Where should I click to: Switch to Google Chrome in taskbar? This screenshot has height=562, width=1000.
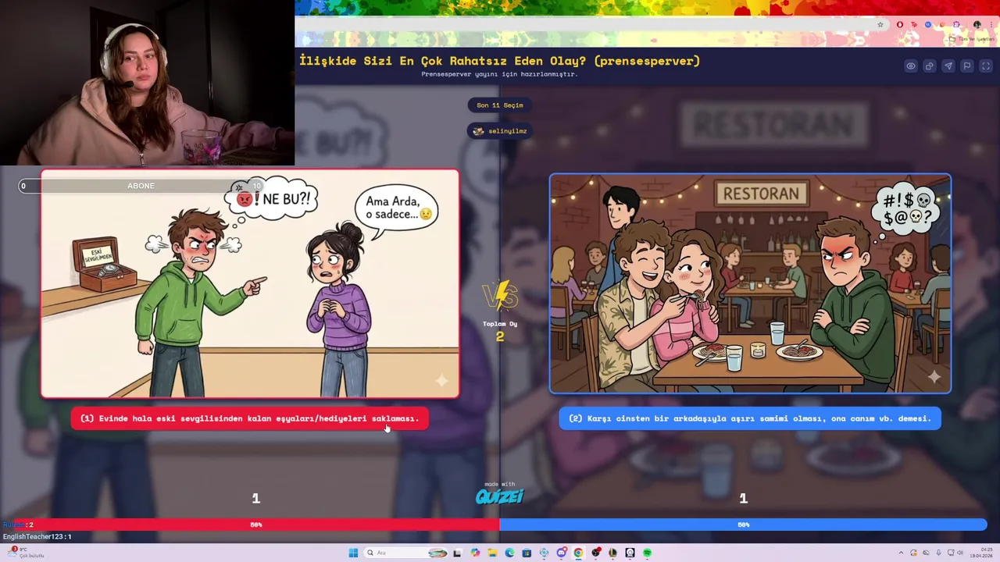point(578,553)
